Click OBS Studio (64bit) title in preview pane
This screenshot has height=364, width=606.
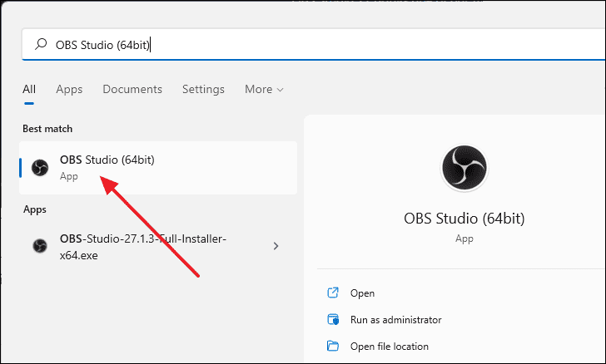click(x=464, y=218)
